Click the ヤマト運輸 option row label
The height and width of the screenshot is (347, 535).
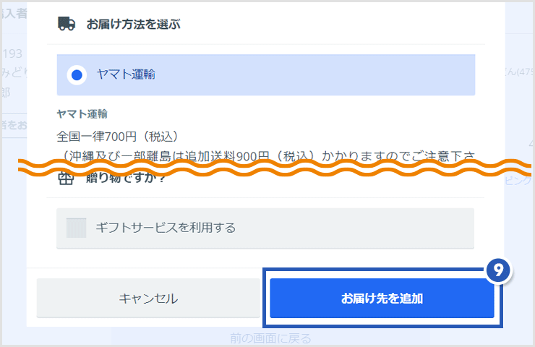tap(126, 74)
